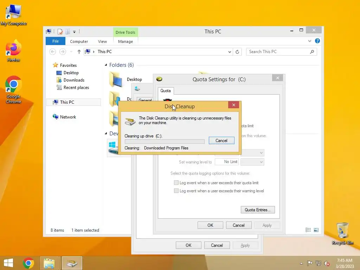Switch to large icons view layout

316,230
